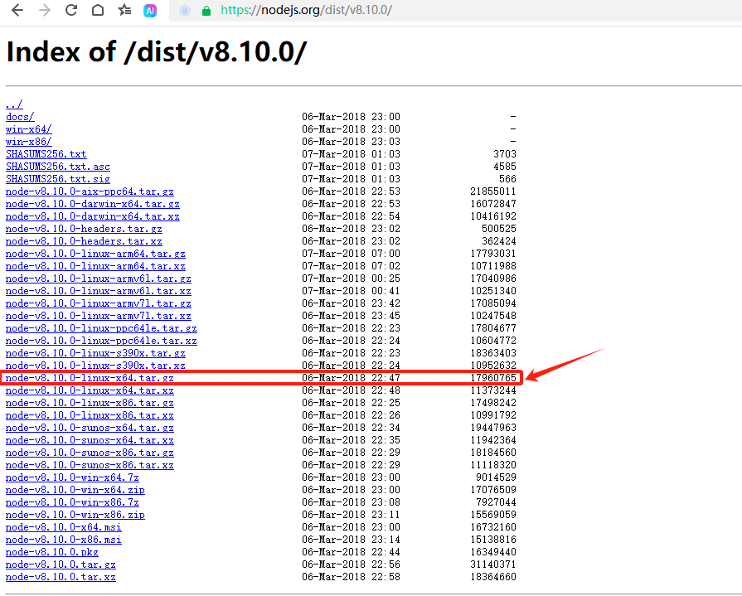742x596 pixels.
Task: Open the win-x86/ folder link
Action: pyautogui.click(x=28, y=142)
